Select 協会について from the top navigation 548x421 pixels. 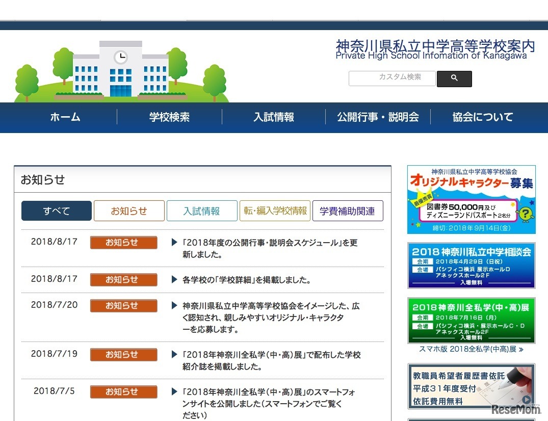click(x=482, y=117)
